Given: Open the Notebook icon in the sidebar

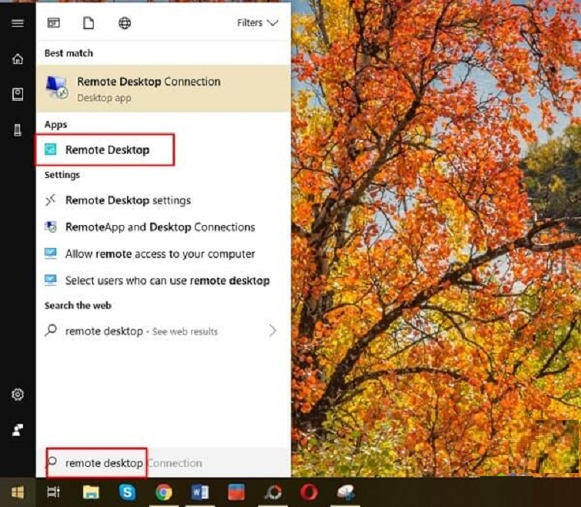Looking at the screenshot, I should point(17,94).
